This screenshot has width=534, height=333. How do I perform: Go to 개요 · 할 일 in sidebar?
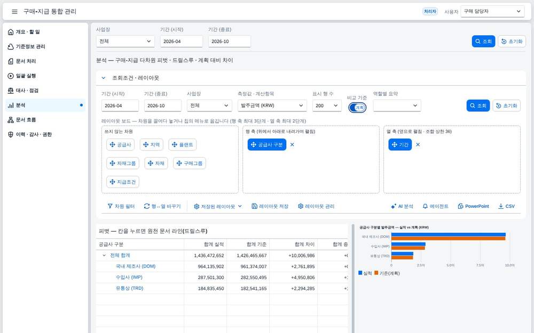[45, 32]
